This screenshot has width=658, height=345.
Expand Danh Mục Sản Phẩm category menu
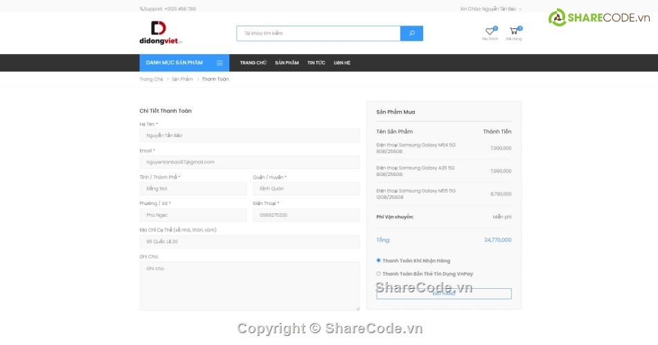[x=184, y=62]
